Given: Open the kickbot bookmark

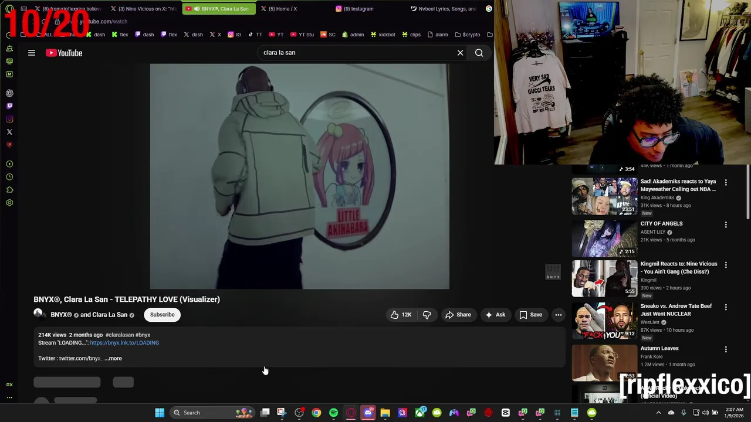Looking at the screenshot, I should pos(383,35).
